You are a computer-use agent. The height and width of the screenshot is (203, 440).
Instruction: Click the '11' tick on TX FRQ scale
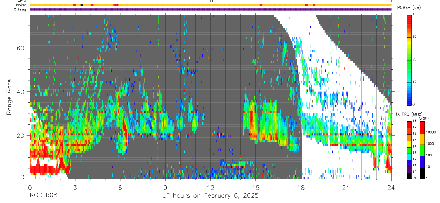pyautogui.click(x=414, y=165)
